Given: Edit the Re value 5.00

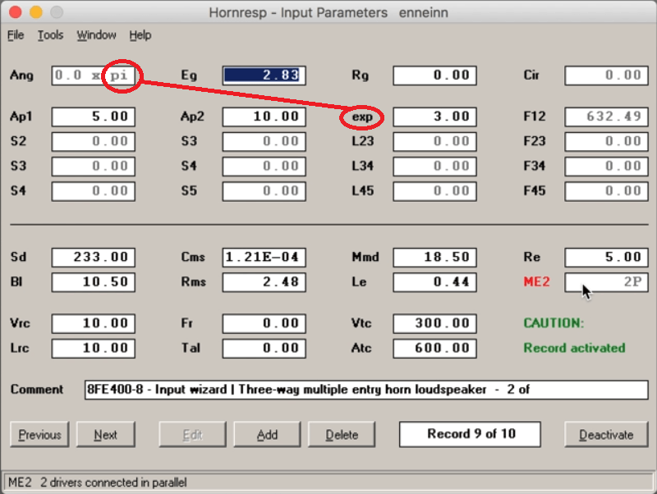Looking at the screenshot, I should pyautogui.click(x=606, y=257).
